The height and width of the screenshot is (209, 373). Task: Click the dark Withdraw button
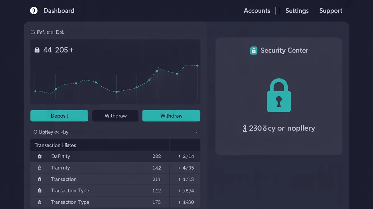115,116
